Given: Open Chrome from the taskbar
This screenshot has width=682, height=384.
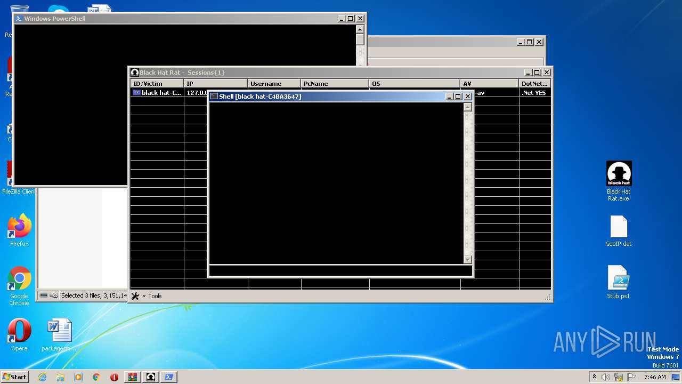Looking at the screenshot, I should (96, 377).
